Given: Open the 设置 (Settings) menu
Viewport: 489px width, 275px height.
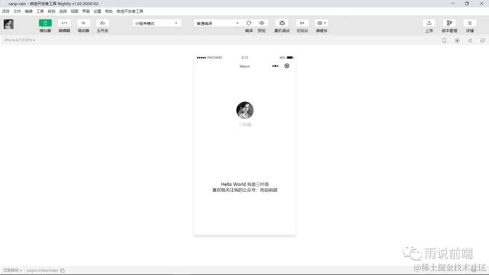Looking at the screenshot, I should click(x=97, y=11).
